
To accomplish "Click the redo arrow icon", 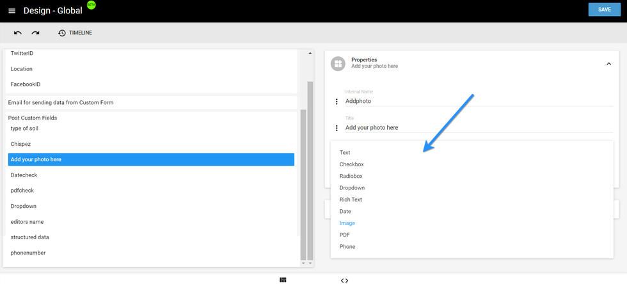I will (x=35, y=33).
